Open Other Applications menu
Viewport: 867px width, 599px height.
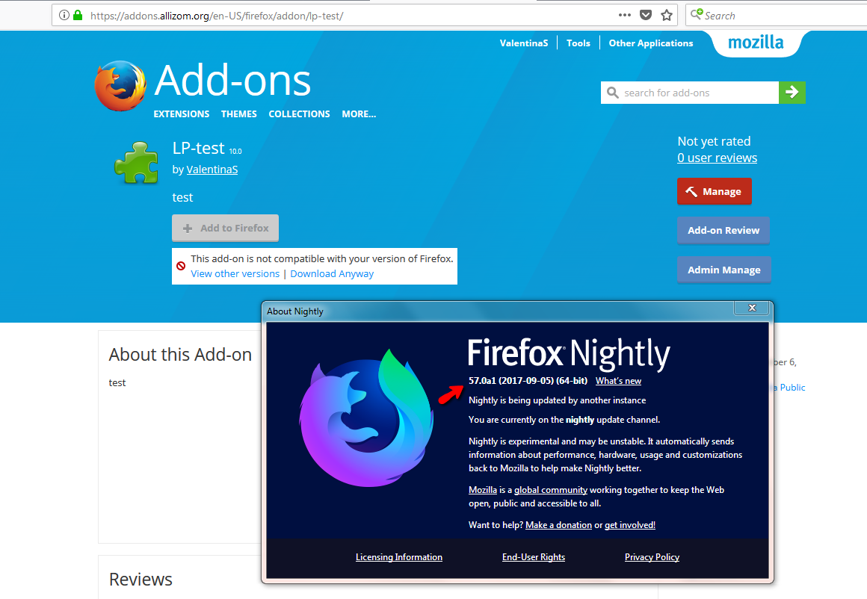point(650,43)
